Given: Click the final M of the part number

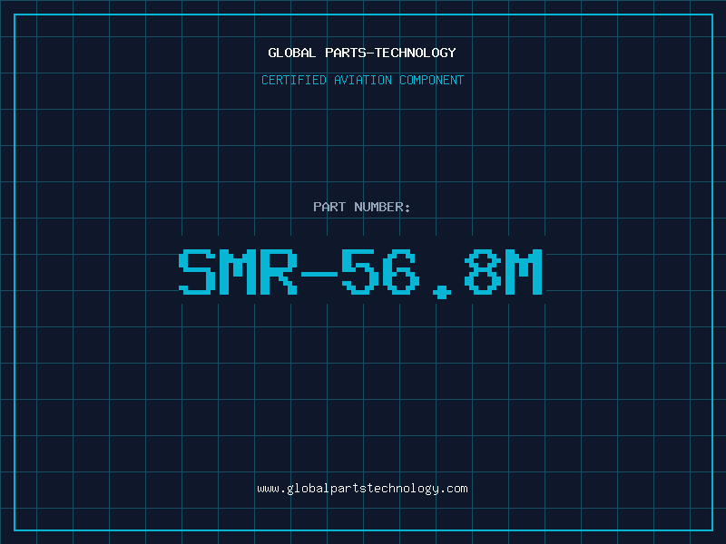Looking at the screenshot, I should point(524,272).
